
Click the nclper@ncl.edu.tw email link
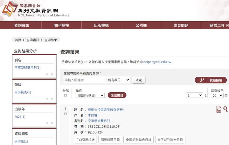click(x=157, y=62)
